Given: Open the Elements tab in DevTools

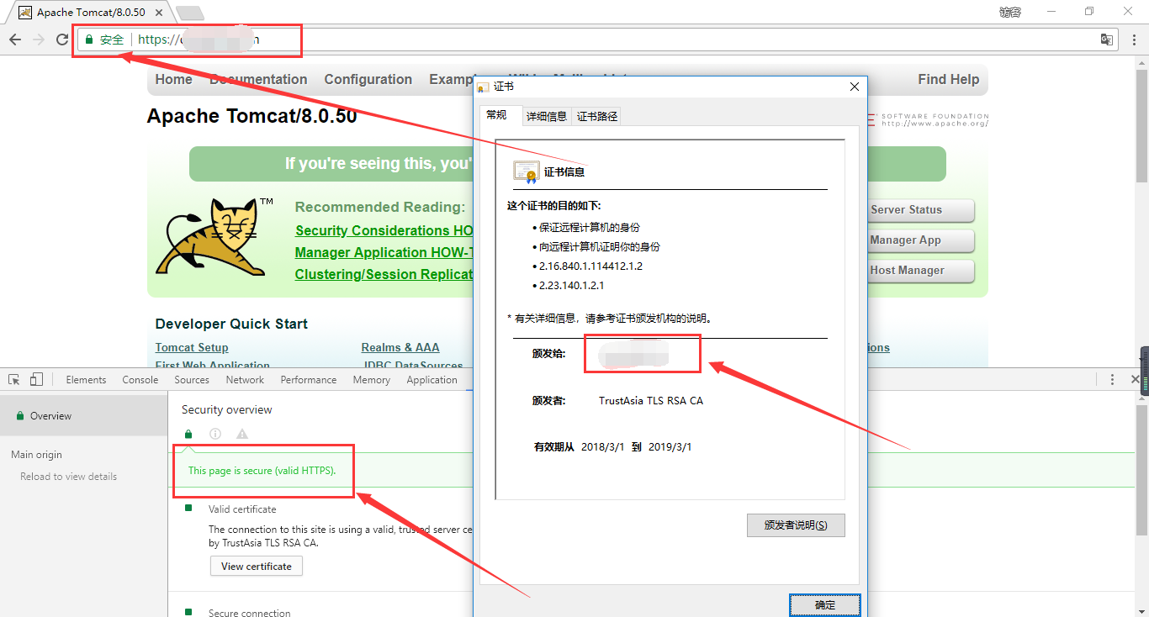Looking at the screenshot, I should click(87, 380).
